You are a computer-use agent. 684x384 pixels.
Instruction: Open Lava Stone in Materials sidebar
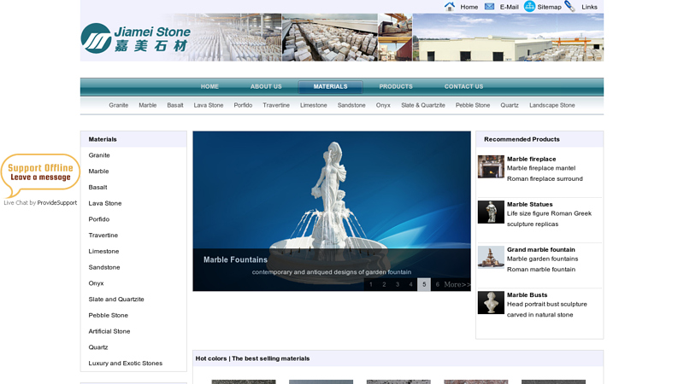coord(104,203)
